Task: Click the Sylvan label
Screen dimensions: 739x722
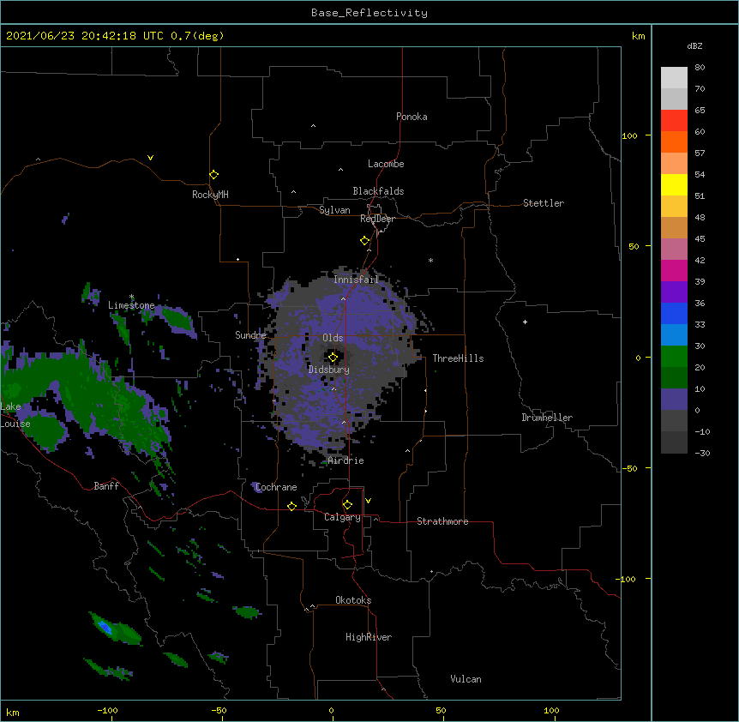Action: tap(334, 210)
